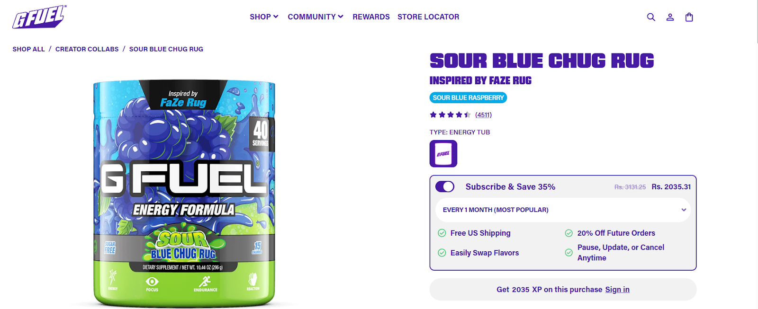Image resolution: width=758 pixels, height=309 pixels.
Task: Click the 20% Off Future Orders checkmark
Action: click(569, 233)
